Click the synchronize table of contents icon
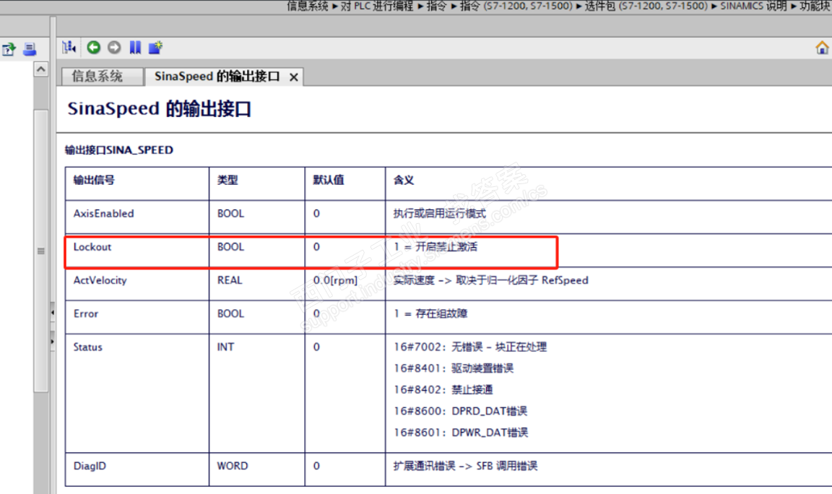 [69, 48]
